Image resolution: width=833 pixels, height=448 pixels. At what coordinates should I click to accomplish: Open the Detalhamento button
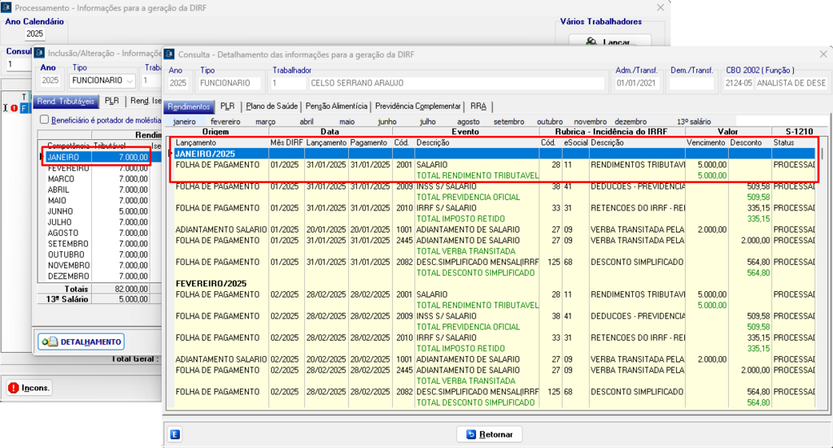click(80, 341)
